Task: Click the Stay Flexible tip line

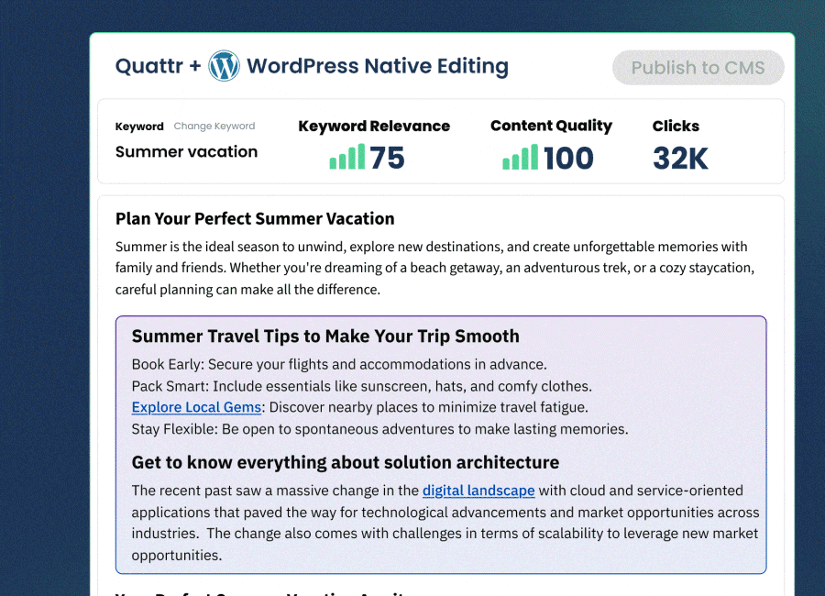Action: [379, 429]
